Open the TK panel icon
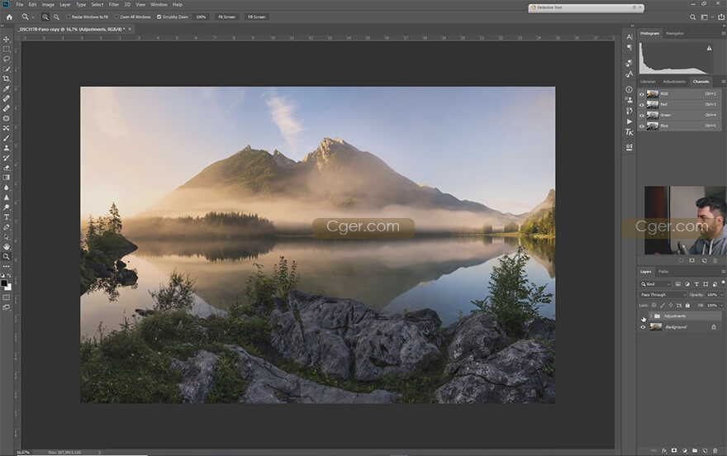727x456 pixels. (630, 132)
